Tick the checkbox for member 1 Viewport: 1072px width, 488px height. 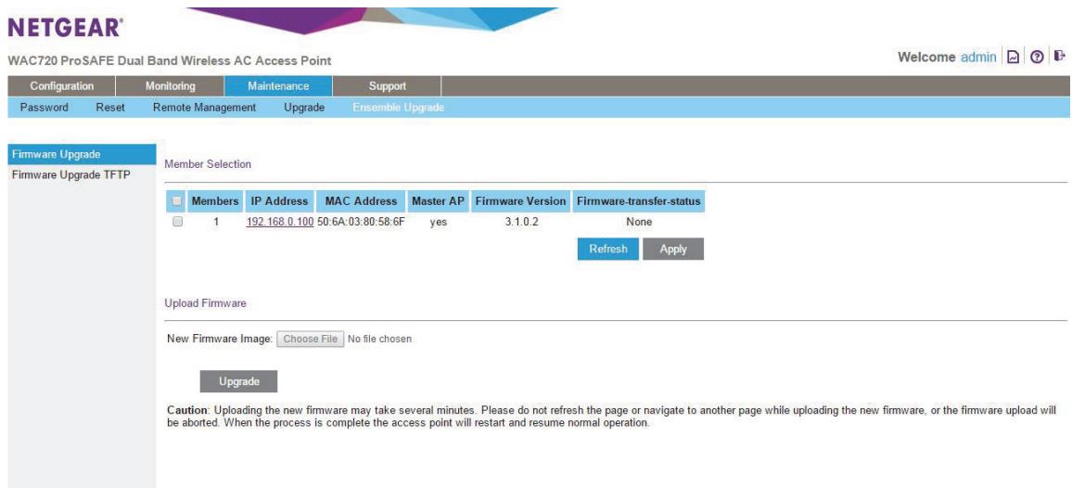click(x=177, y=222)
